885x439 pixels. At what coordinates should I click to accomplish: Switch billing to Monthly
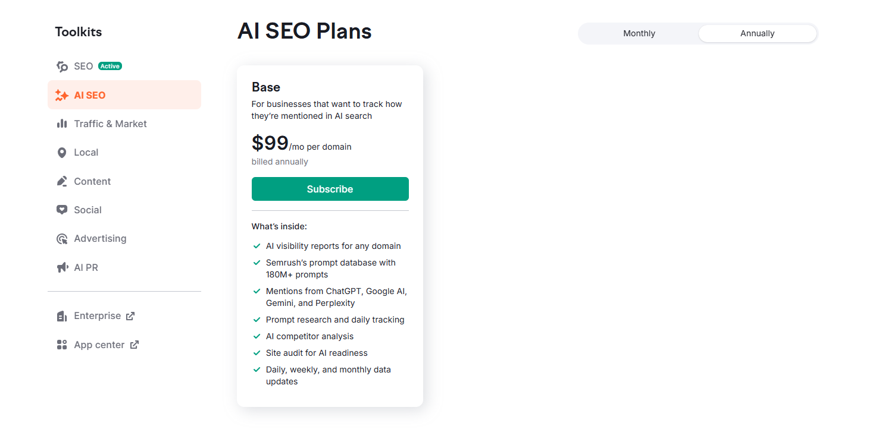pos(639,33)
